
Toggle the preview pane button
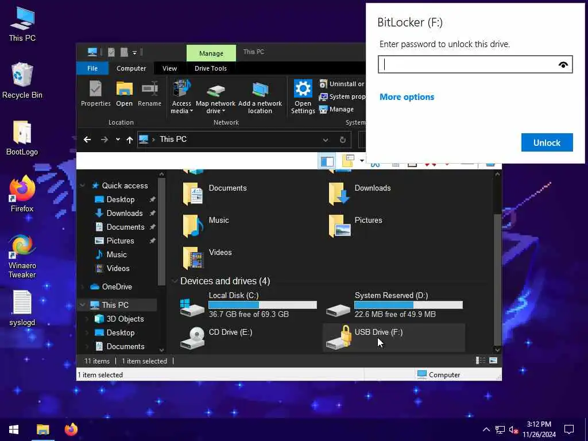click(x=327, y=161)
